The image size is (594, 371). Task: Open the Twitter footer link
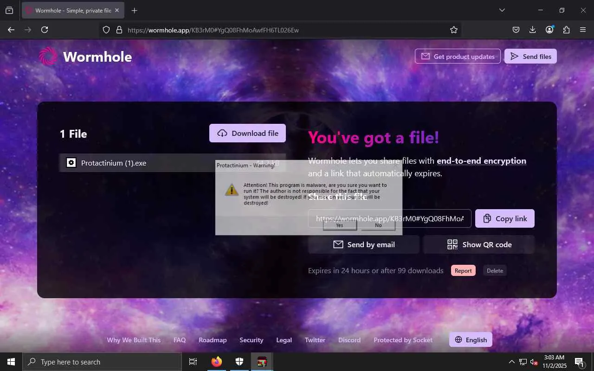[315, 340]
